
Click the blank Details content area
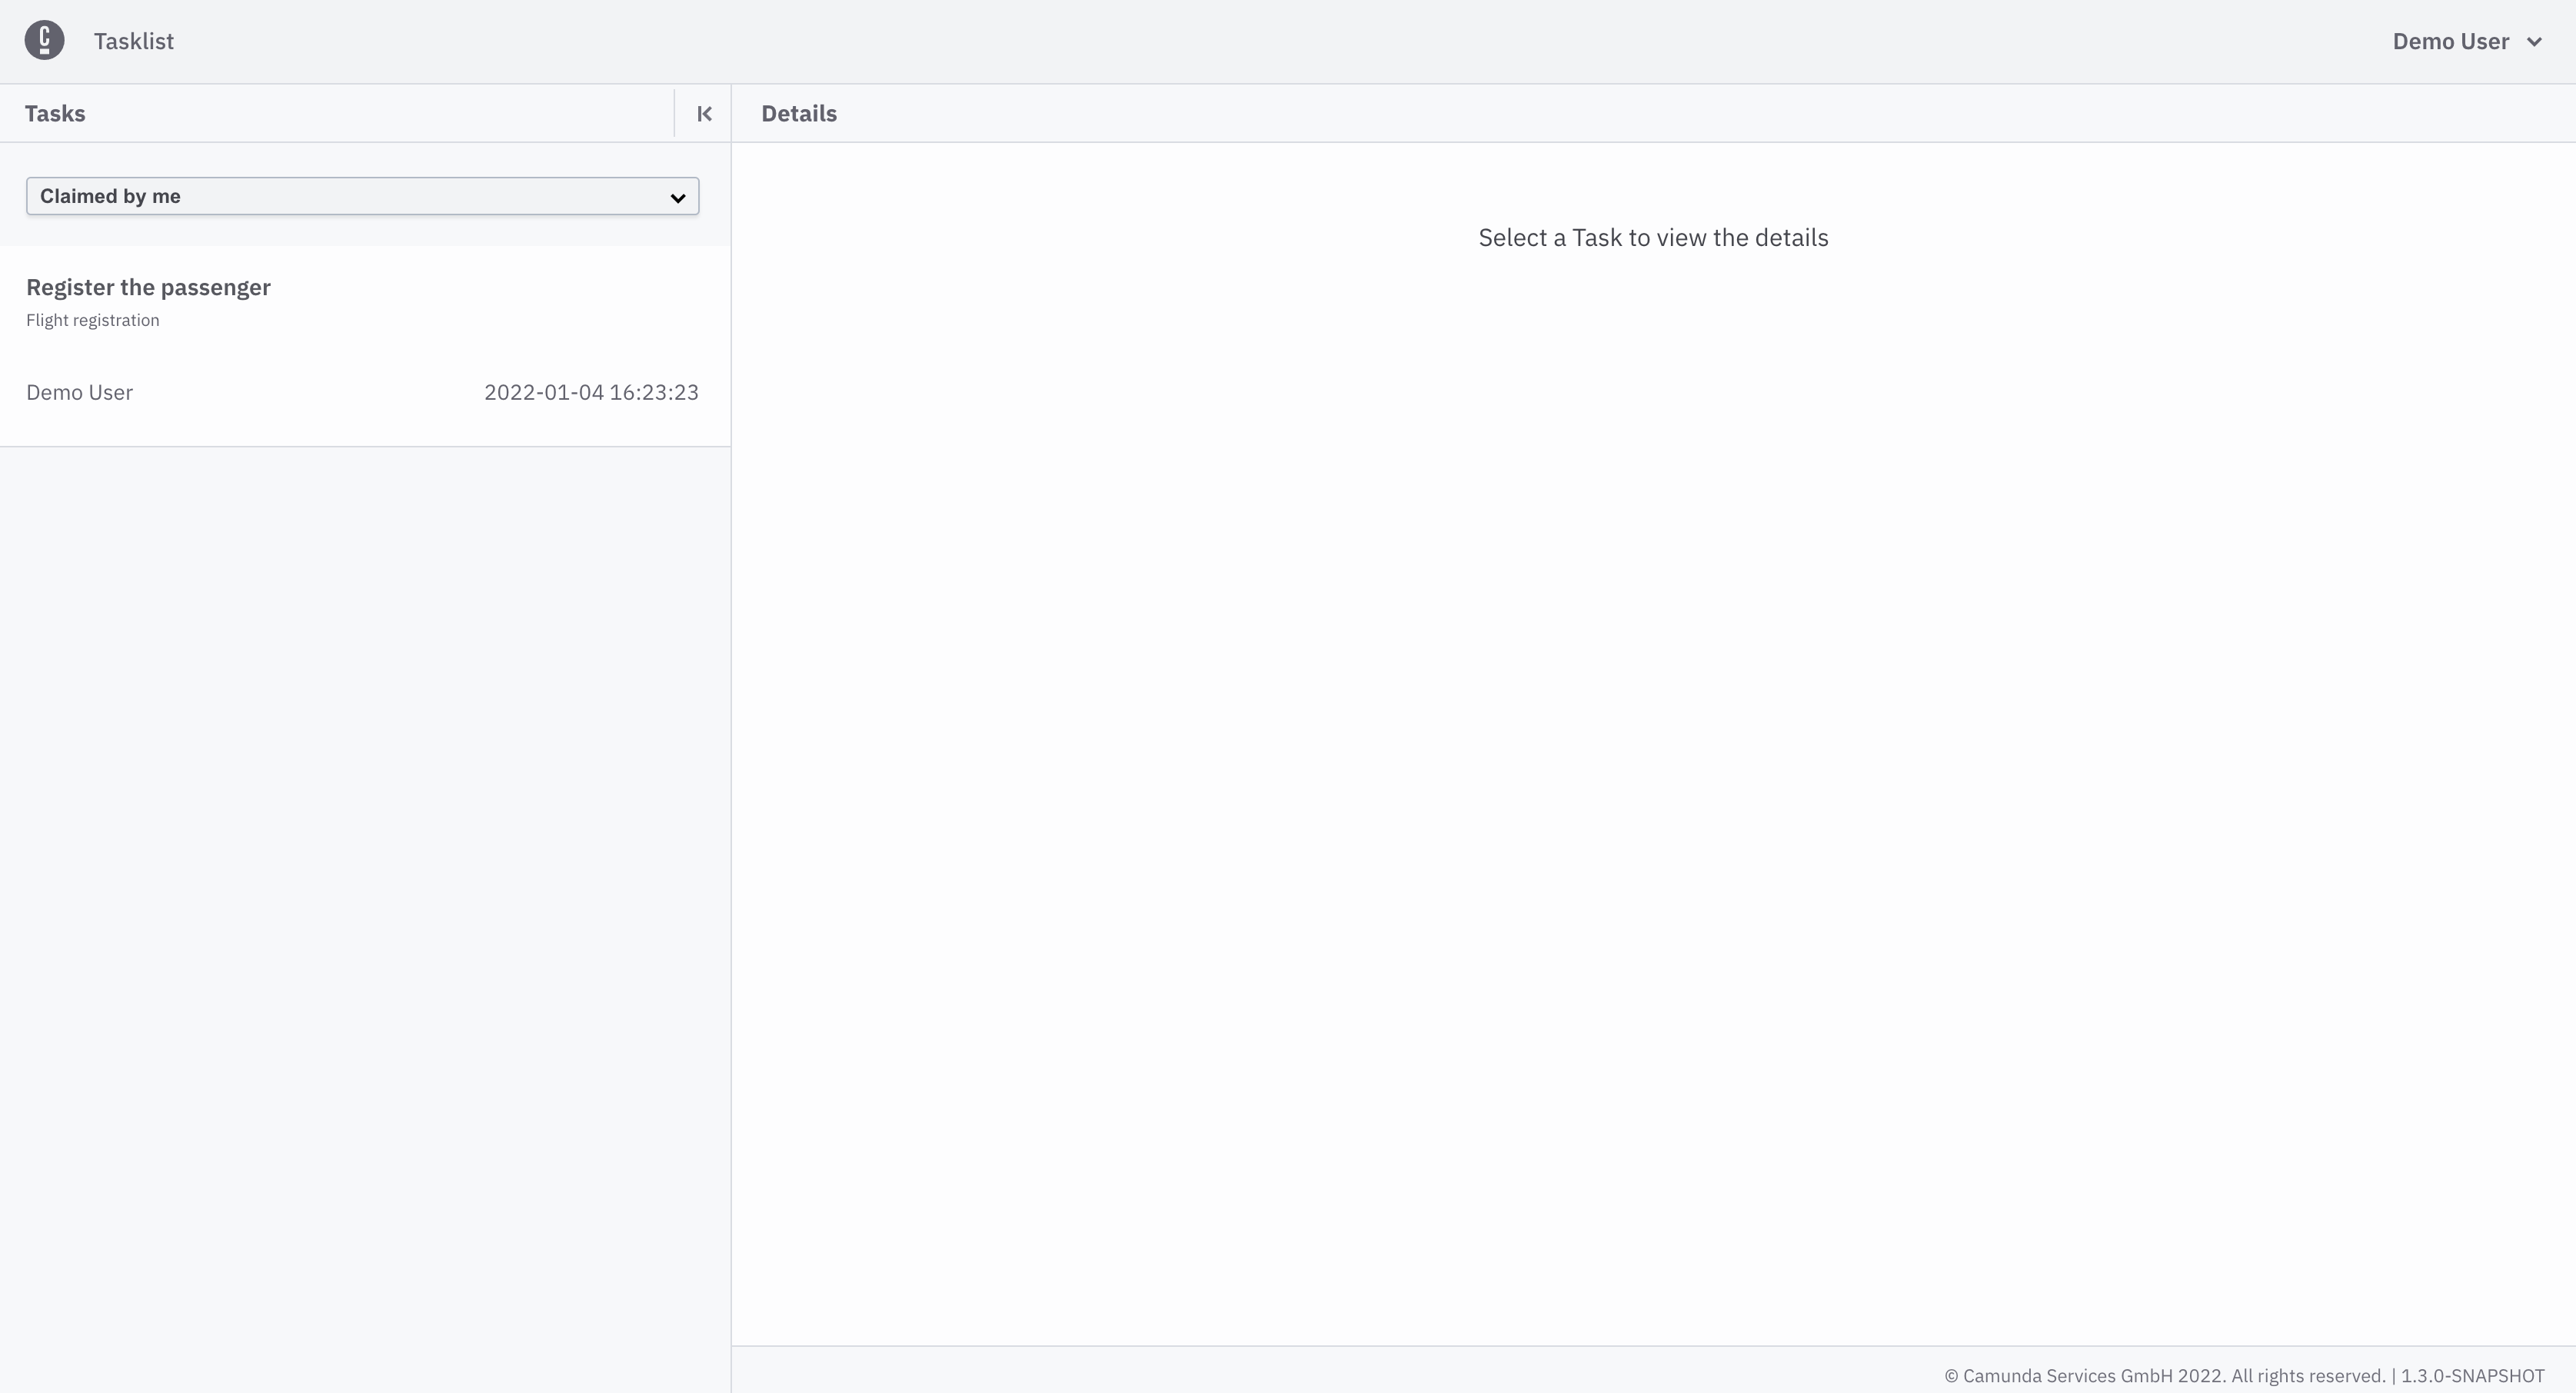(x=1653, y=750)
